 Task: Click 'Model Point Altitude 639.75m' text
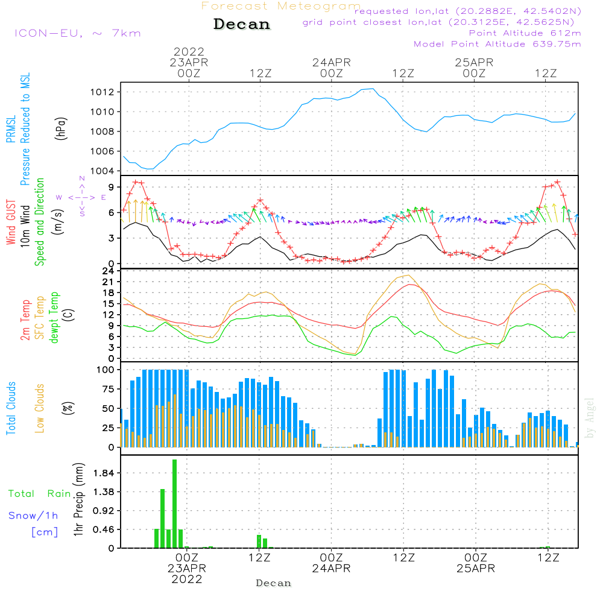coord(497,44)
